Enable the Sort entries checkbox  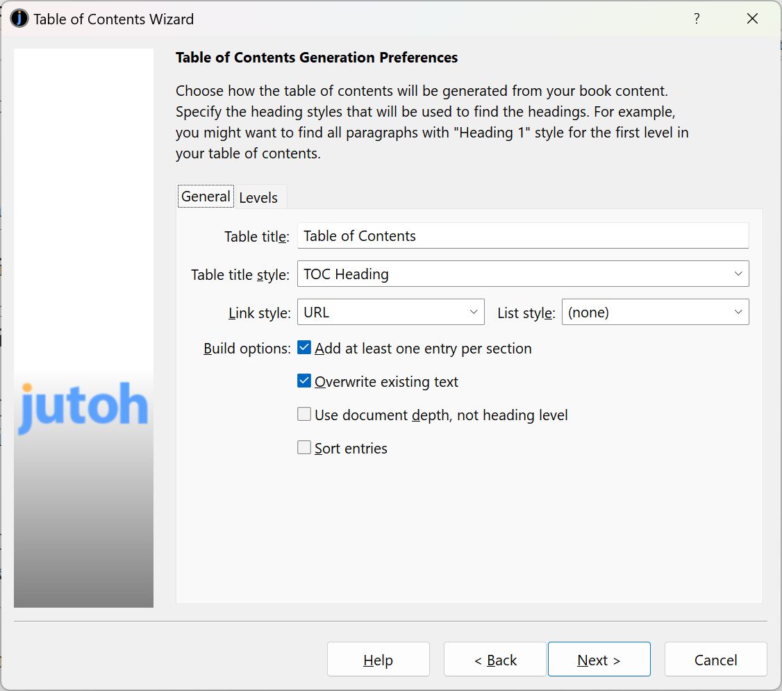(304, 448)
